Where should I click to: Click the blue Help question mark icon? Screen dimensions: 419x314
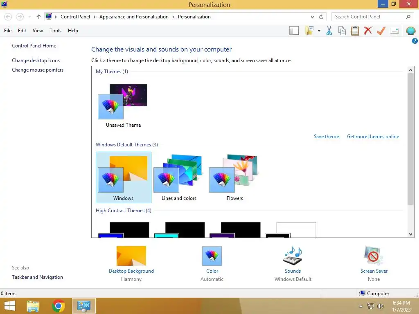tap(415, 41)
